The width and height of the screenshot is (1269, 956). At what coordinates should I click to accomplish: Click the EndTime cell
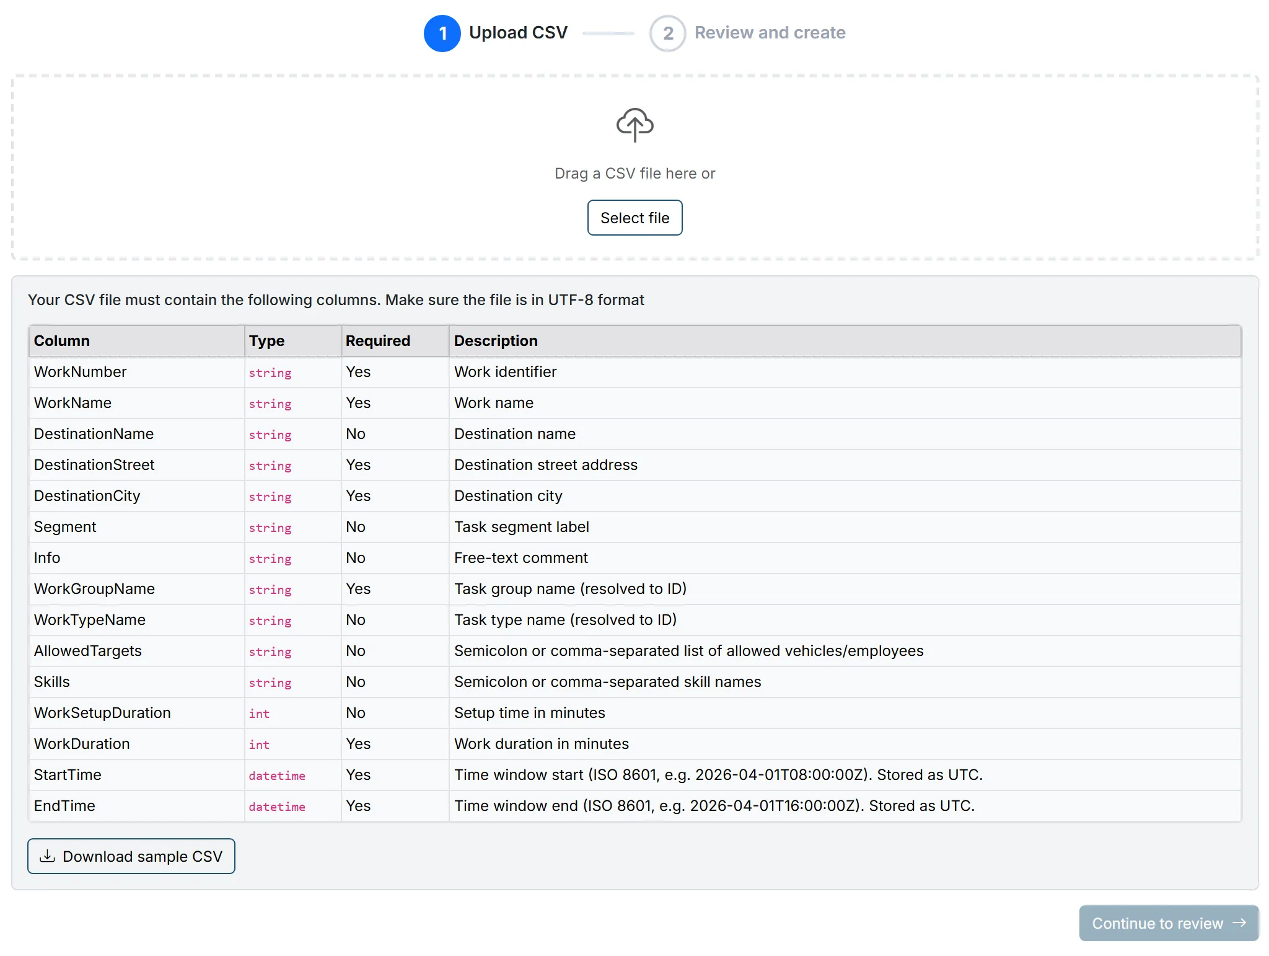click(x=136, y=806)
